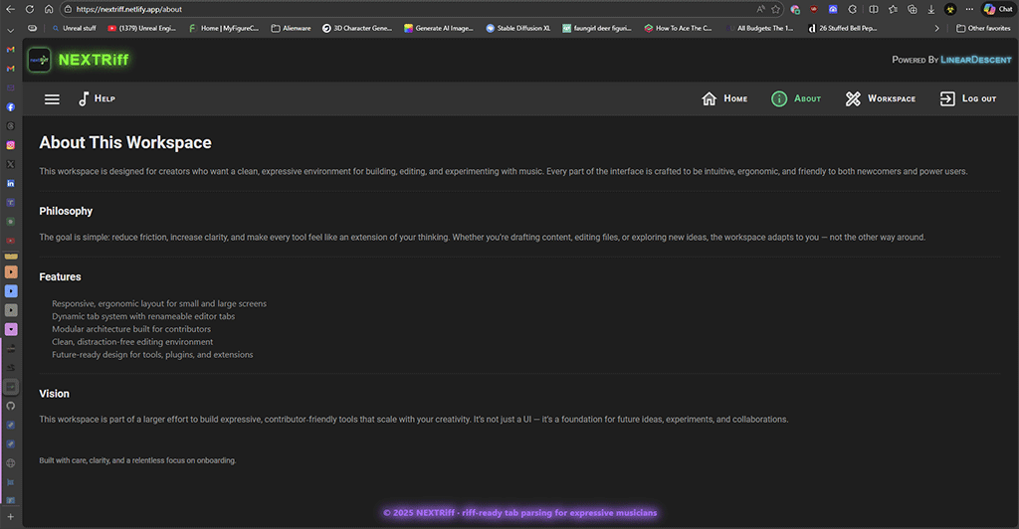Screen dimensions: 1019x529
Task: Add this page to favorites with star
Action: (x=775, y=9)
